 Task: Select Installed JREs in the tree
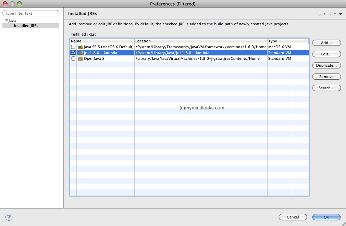(x=26, y=26)
